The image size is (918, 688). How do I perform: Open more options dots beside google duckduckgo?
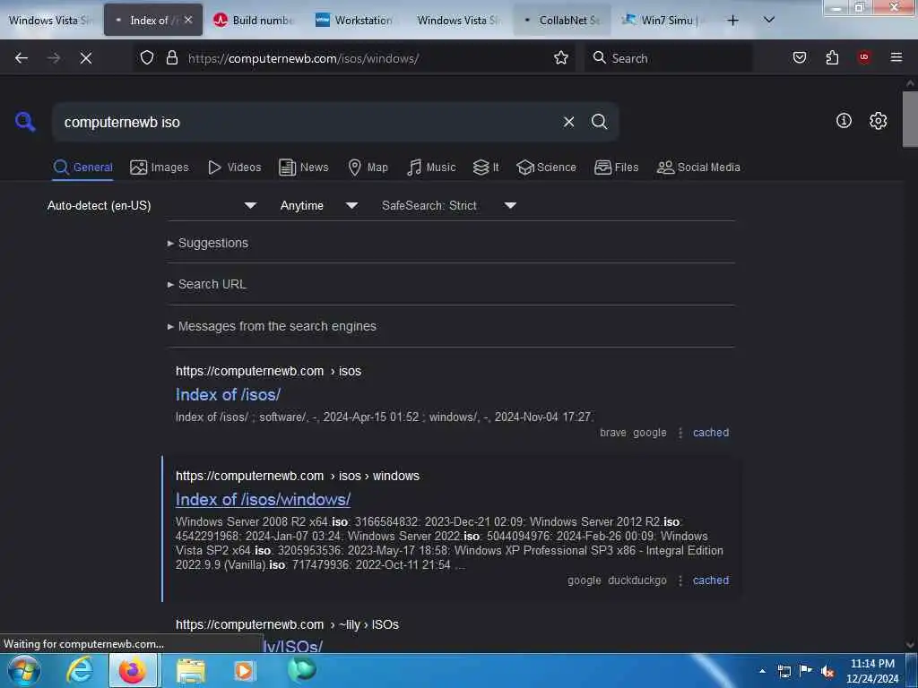point(680,580)
